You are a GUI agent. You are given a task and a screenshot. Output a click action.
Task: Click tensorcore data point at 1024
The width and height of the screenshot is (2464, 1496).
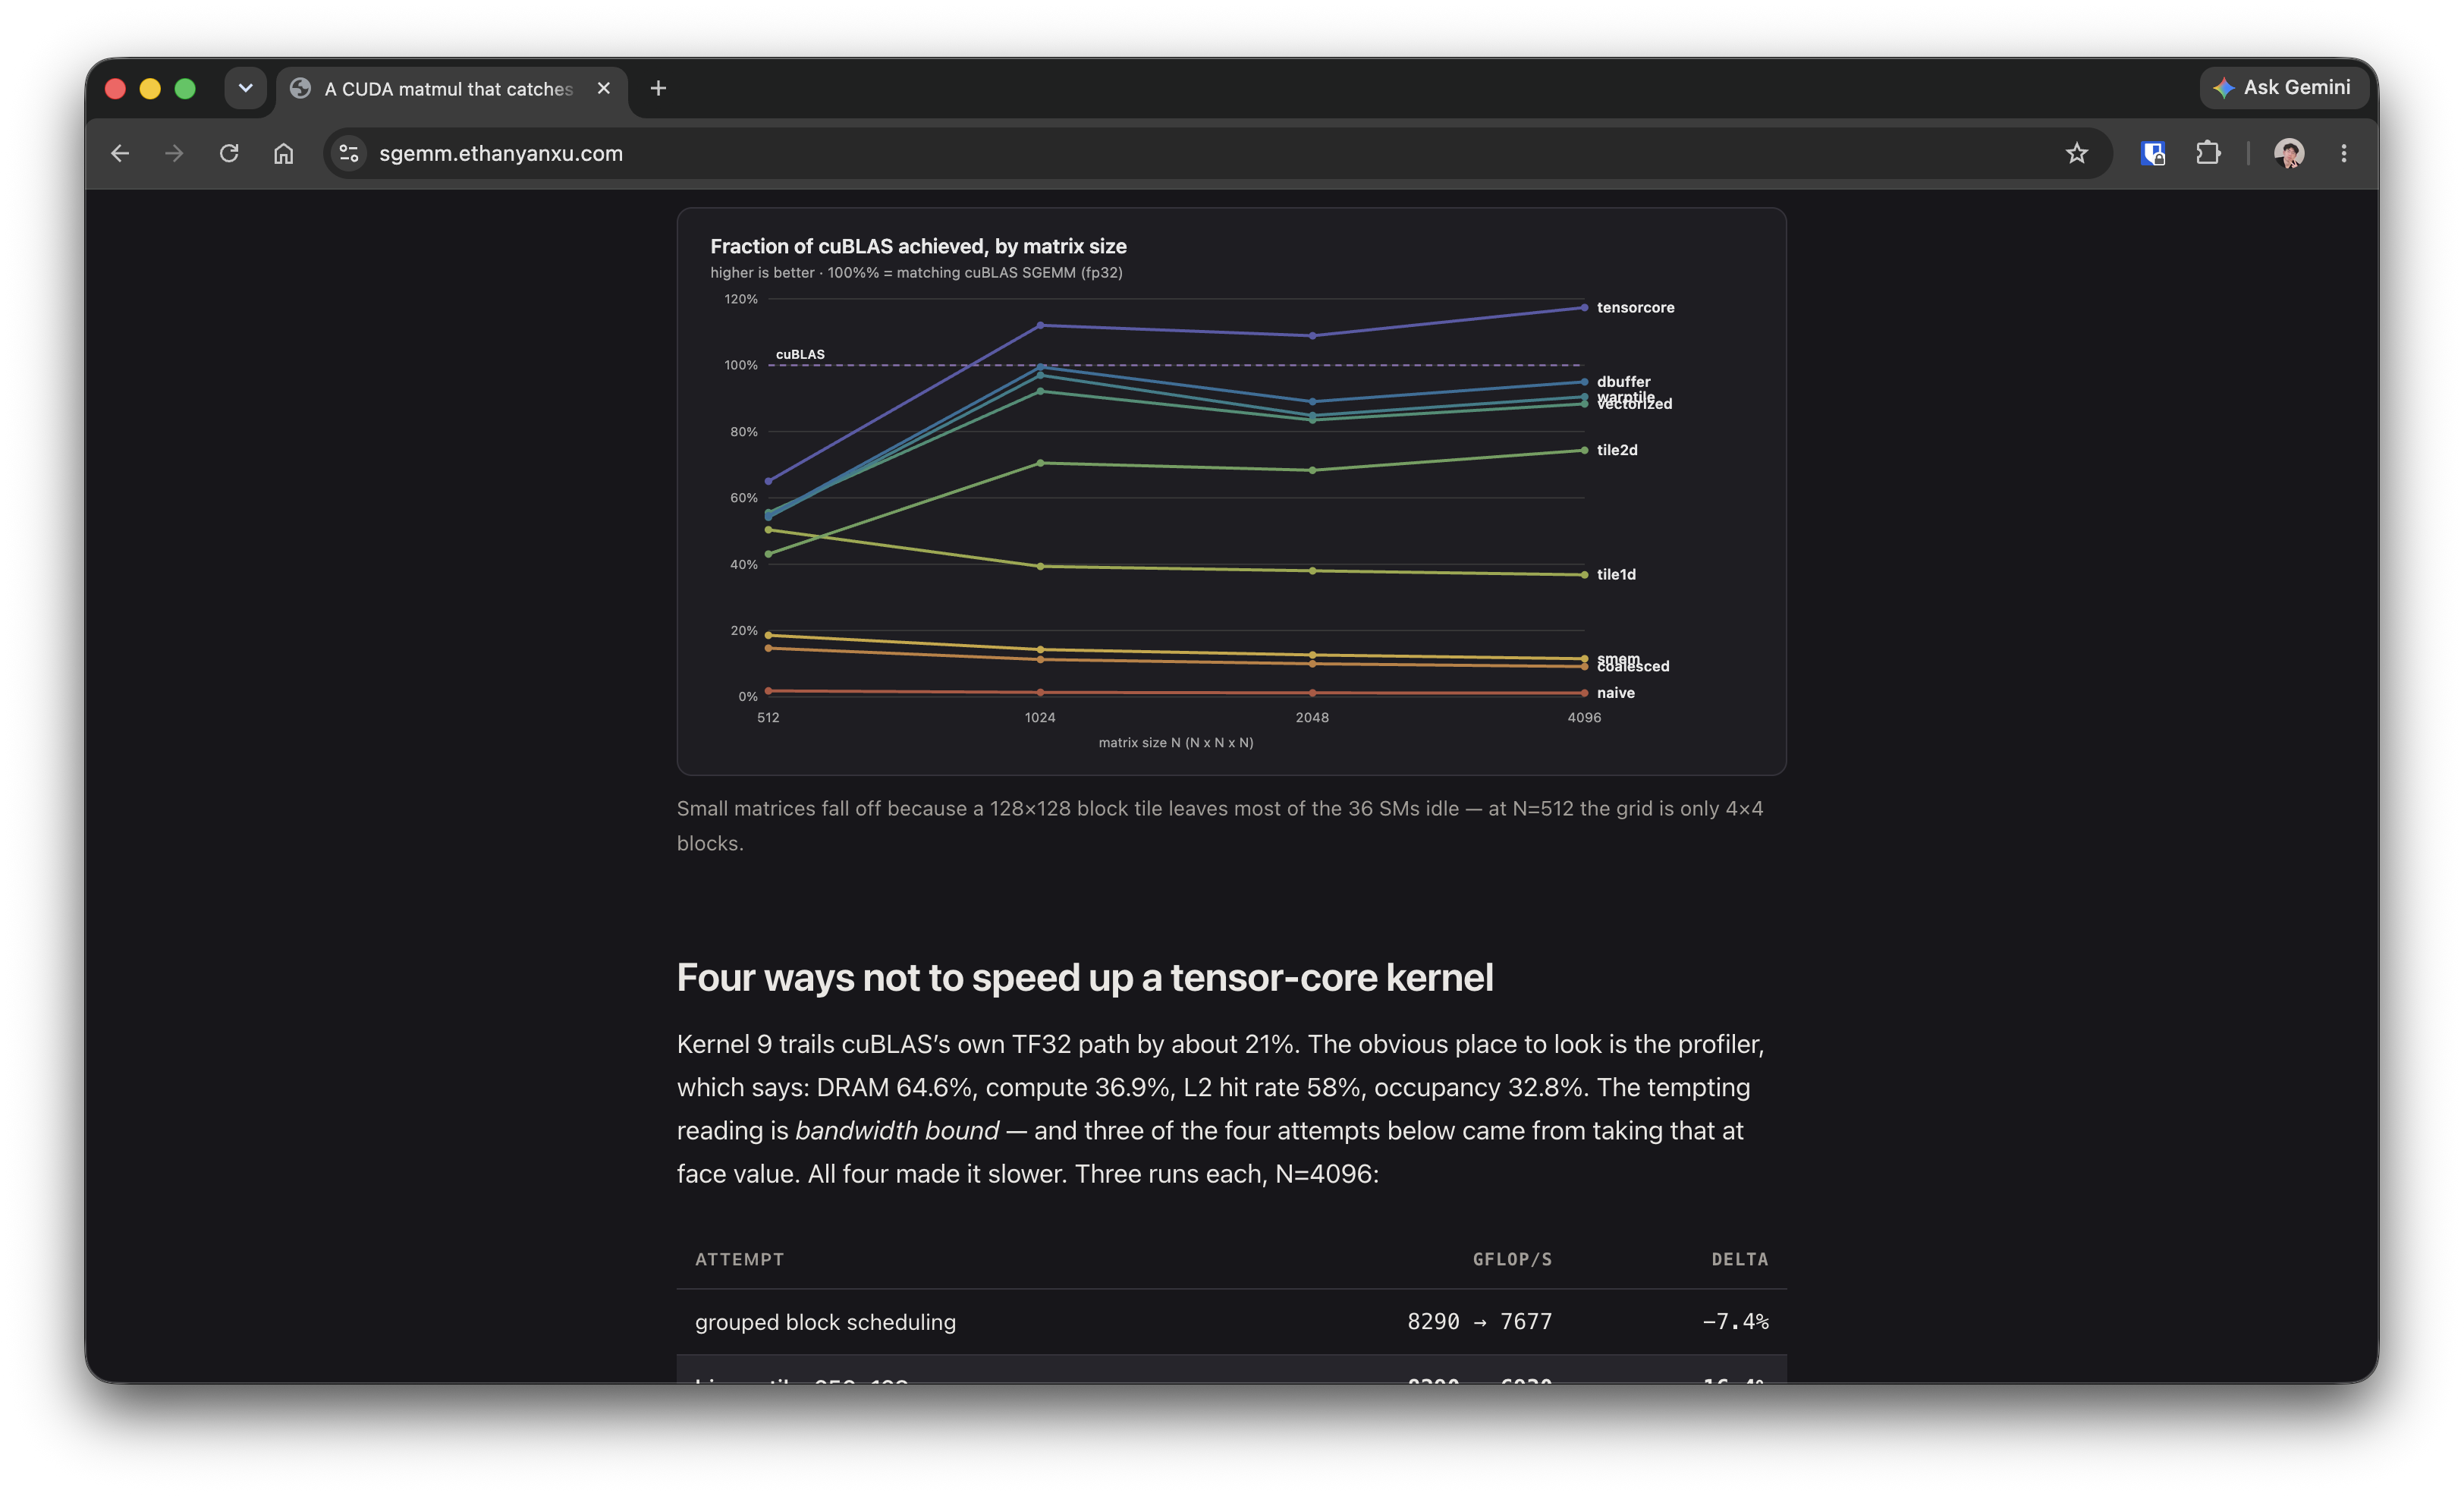[x=1040, y=325]
